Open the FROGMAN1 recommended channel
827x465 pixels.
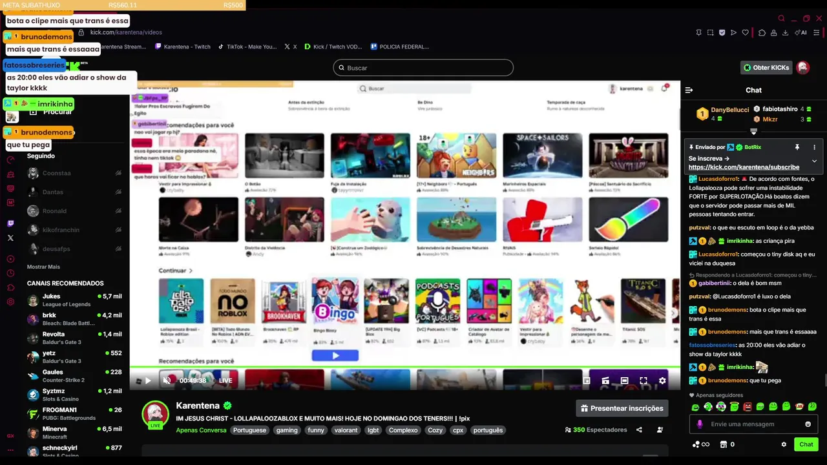76,413
